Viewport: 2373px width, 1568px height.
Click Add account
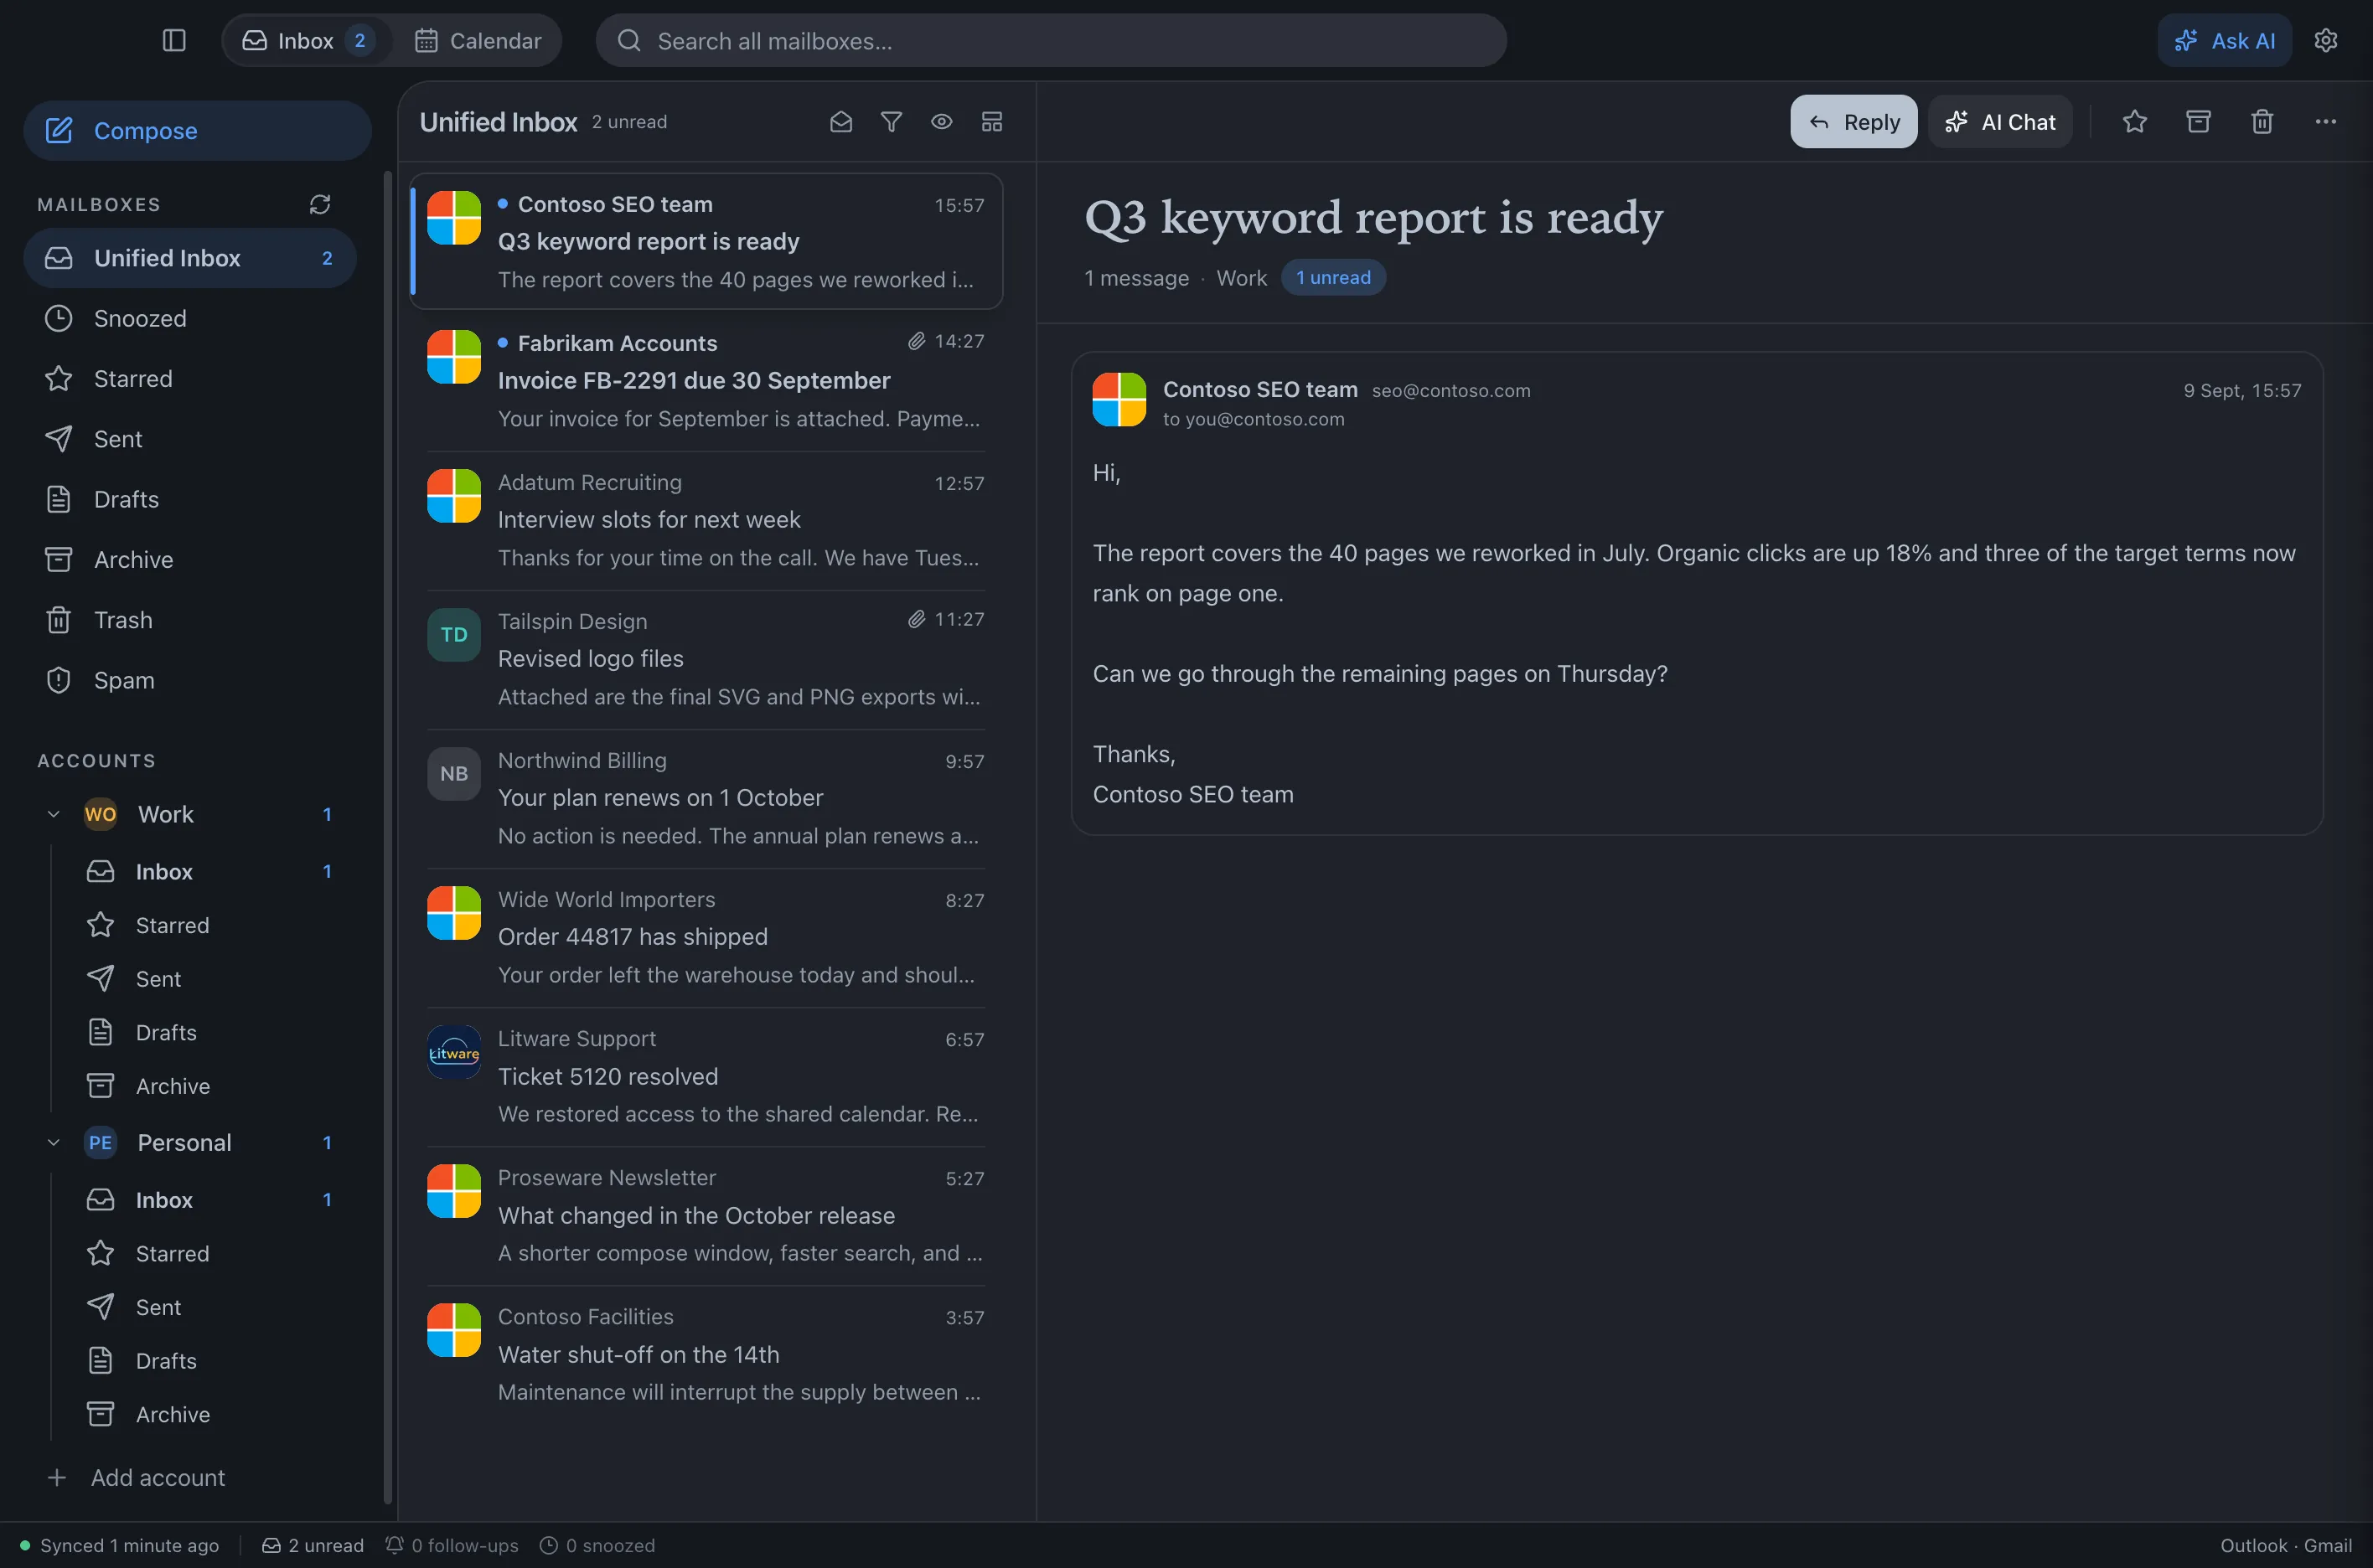(x=137, y=1477)
